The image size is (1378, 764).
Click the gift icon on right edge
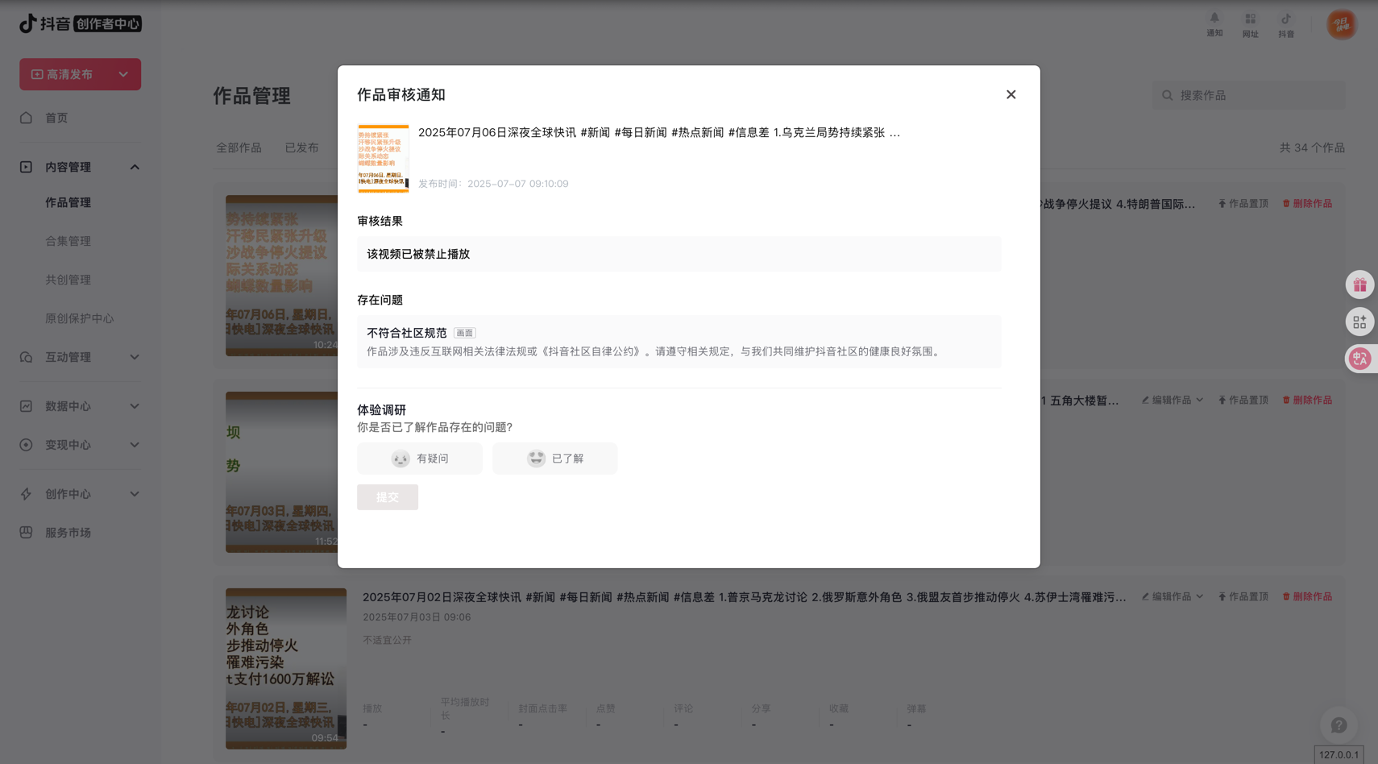pyautogui.click(x=1359, y=285)
